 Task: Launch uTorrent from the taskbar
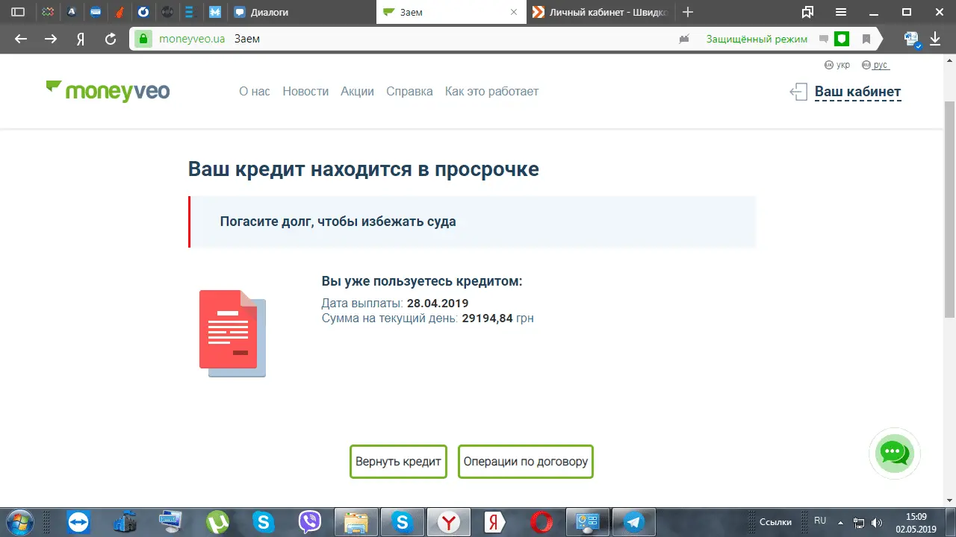(x=217, y=521)
